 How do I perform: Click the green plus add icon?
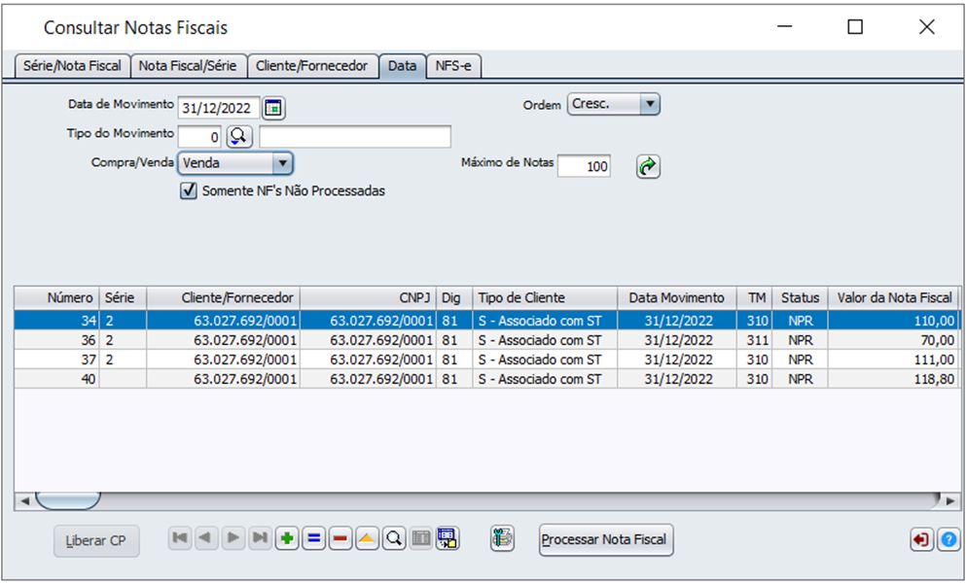[x=287, y=538]
